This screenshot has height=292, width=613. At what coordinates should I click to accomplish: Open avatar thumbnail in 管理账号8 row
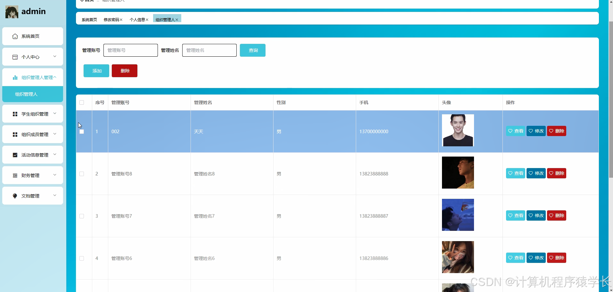458,173
